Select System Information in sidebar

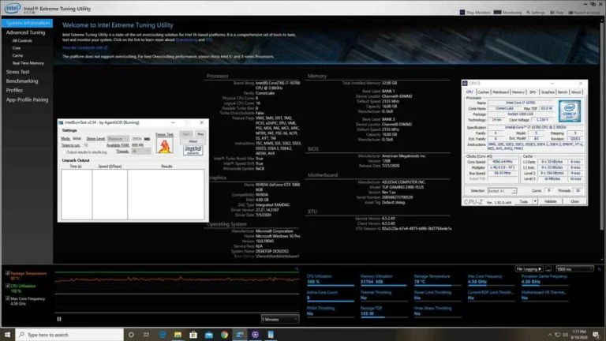(x=27, y=23)
